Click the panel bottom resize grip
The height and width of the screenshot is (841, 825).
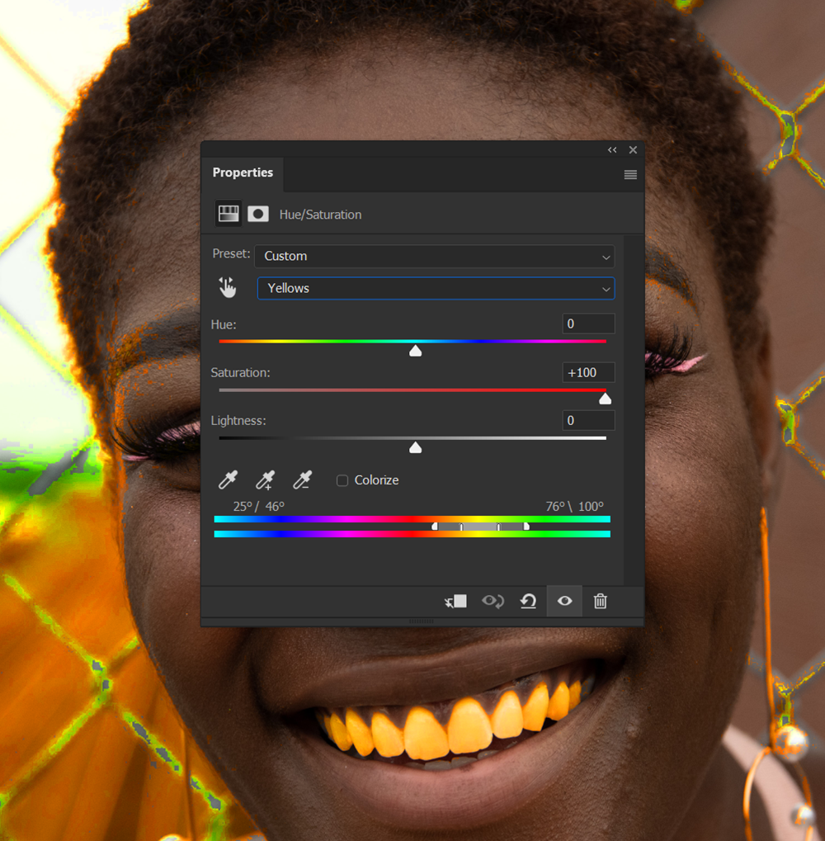click(422, 621)
